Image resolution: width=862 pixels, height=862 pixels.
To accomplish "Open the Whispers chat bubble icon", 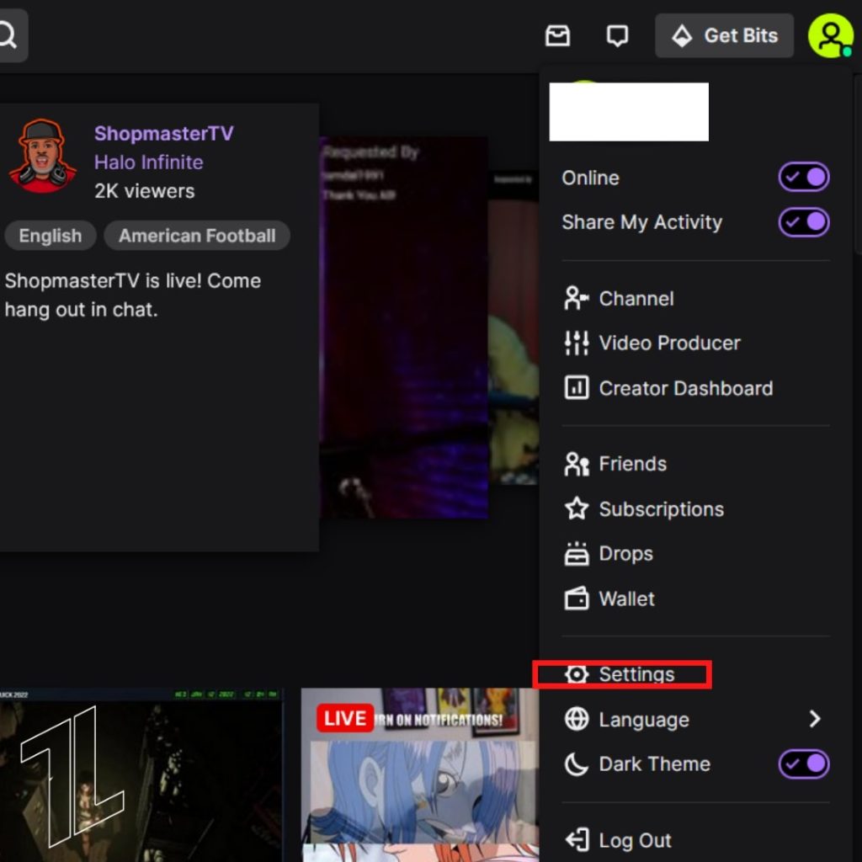I will click(x=617, y=35).
